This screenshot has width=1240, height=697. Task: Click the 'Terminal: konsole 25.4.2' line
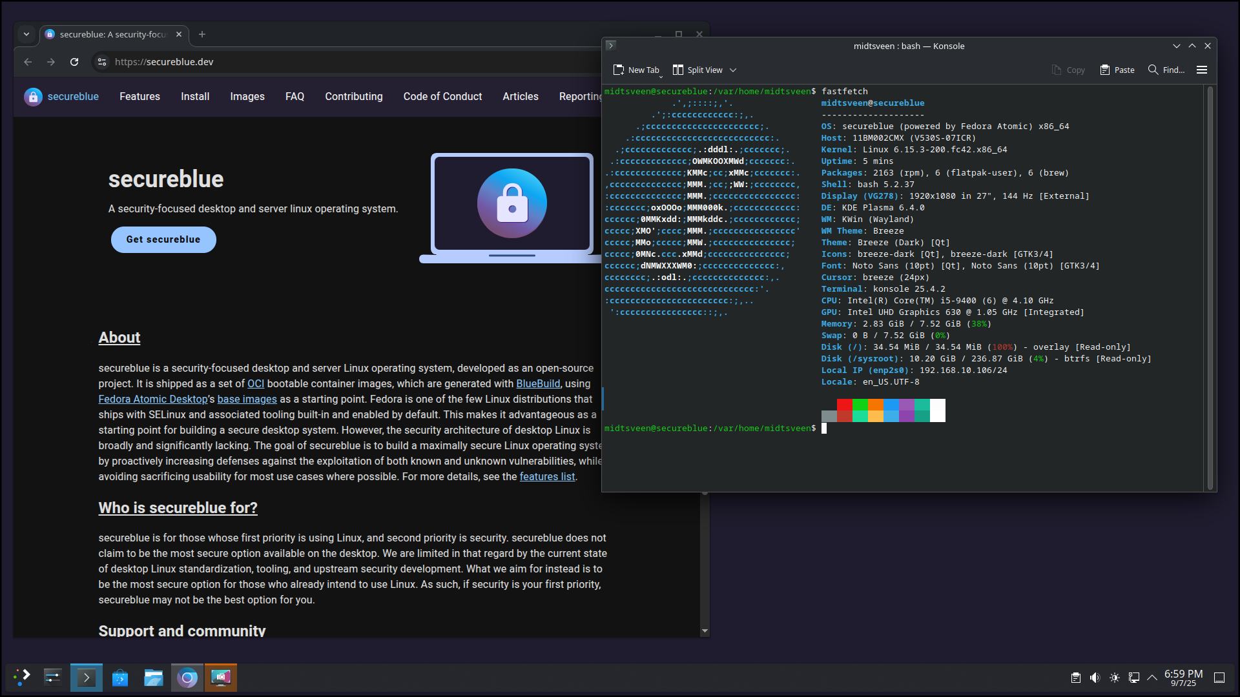[883, 289]
